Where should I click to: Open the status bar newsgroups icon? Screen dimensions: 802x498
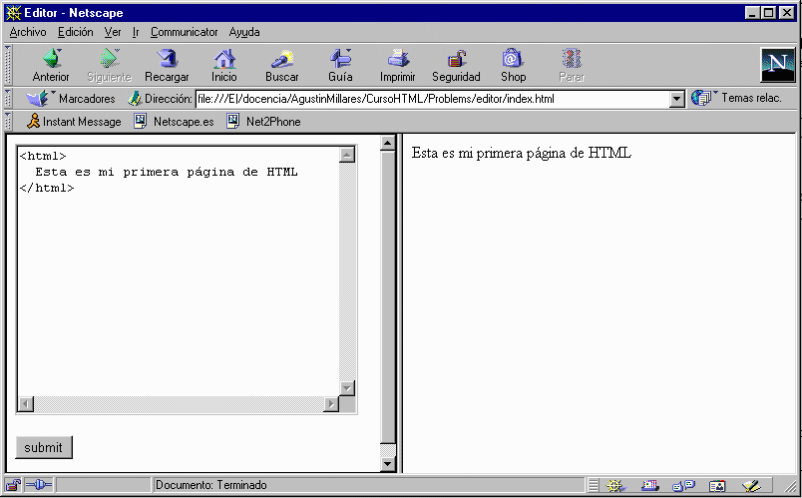[x=683, y=485]
